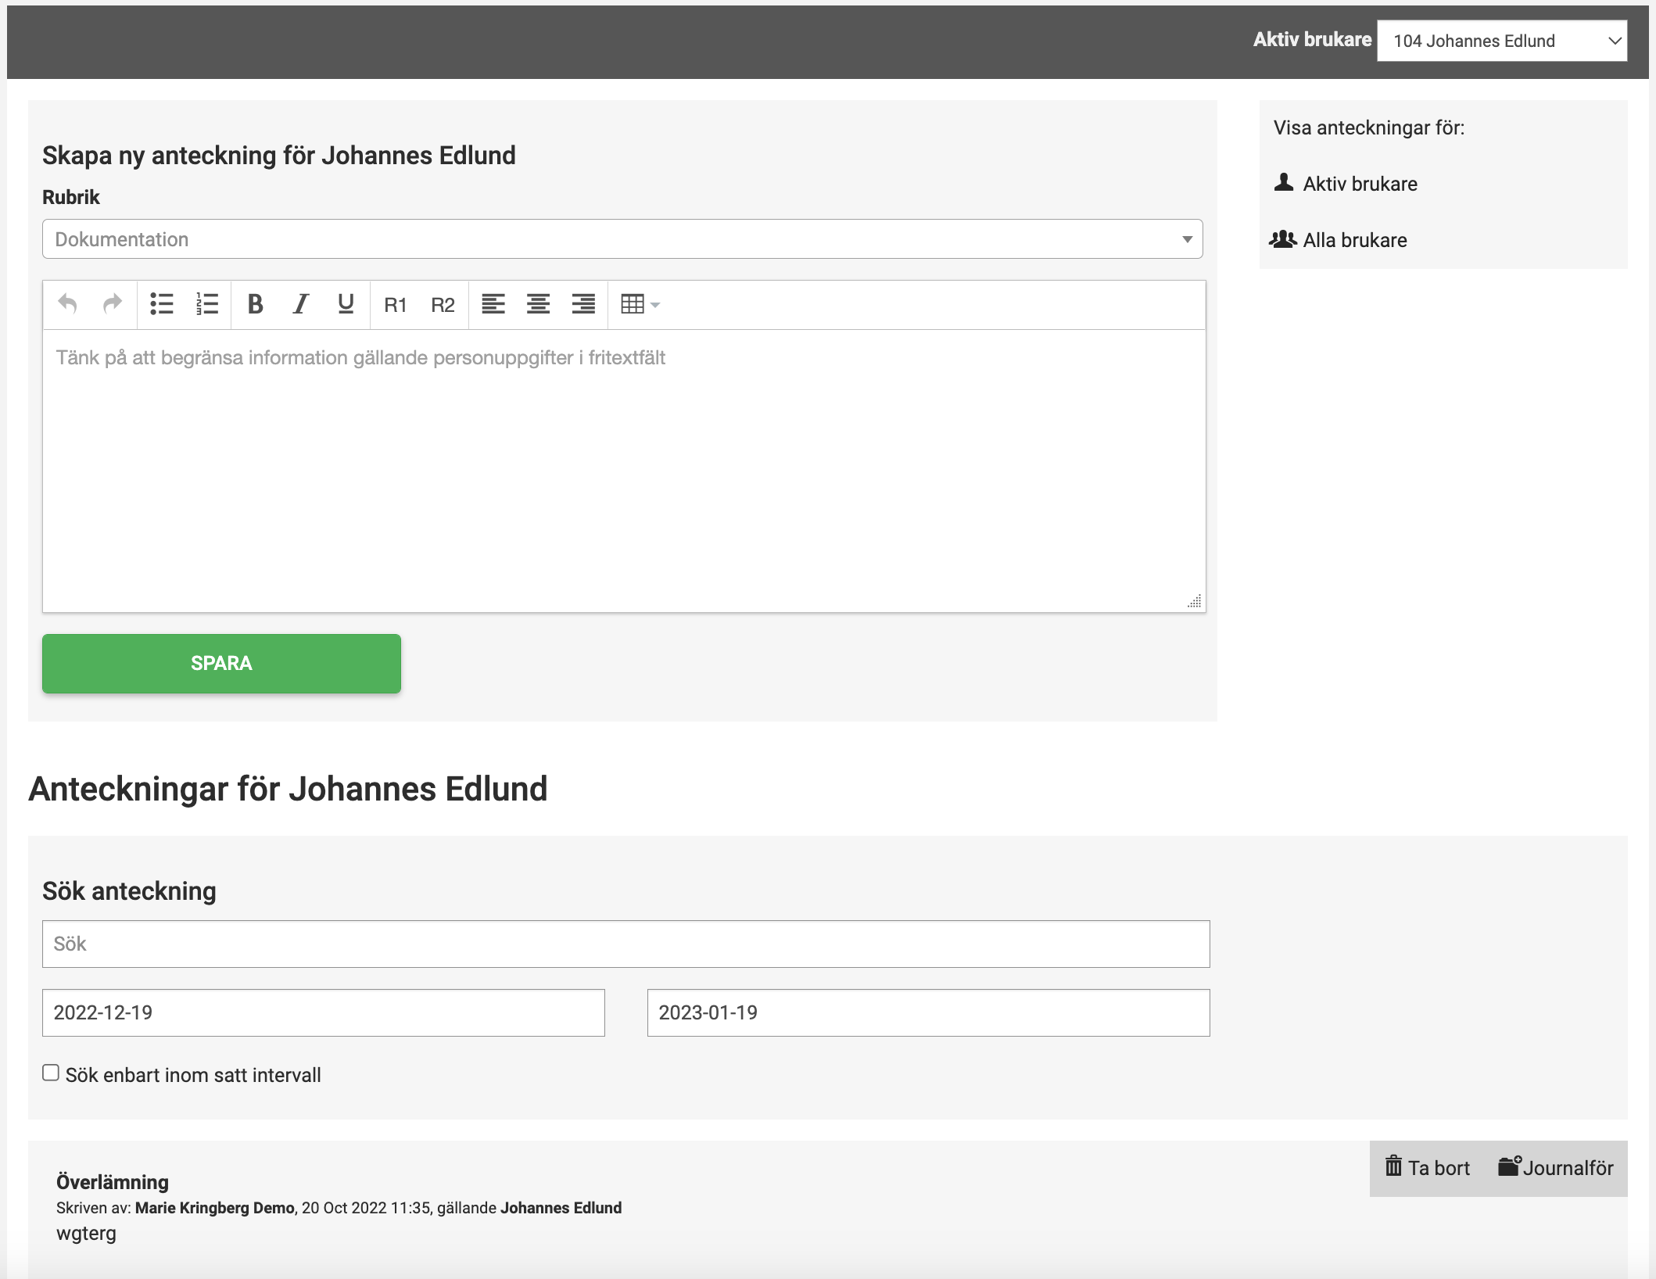Insert a bulleted list
Screen dimensions: 1656x1279
point(162,304)
